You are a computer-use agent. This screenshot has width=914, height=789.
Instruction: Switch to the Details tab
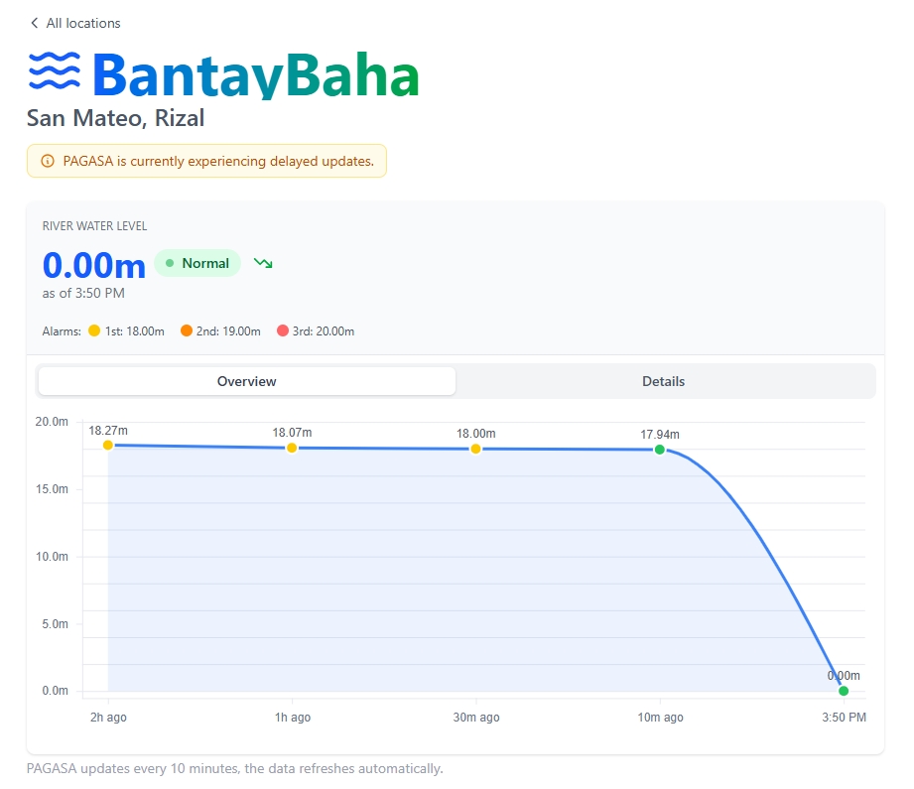663,381
